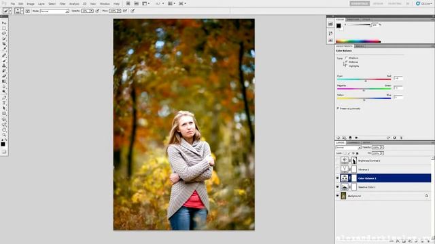Select the Lasso tool
Viewport: 435px width, 244px height.
click(x=4, y=33)
